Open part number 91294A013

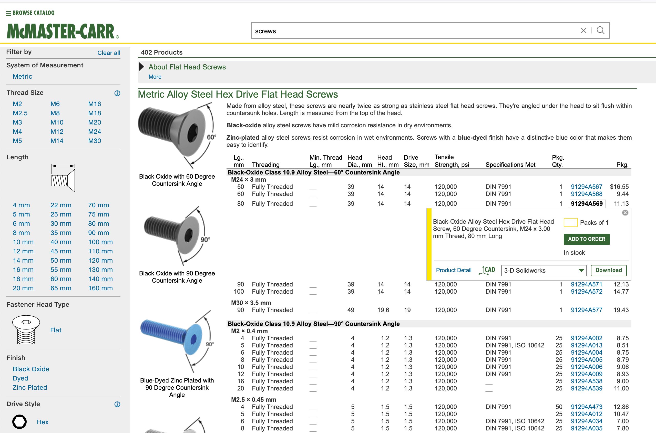click(586, 345)
